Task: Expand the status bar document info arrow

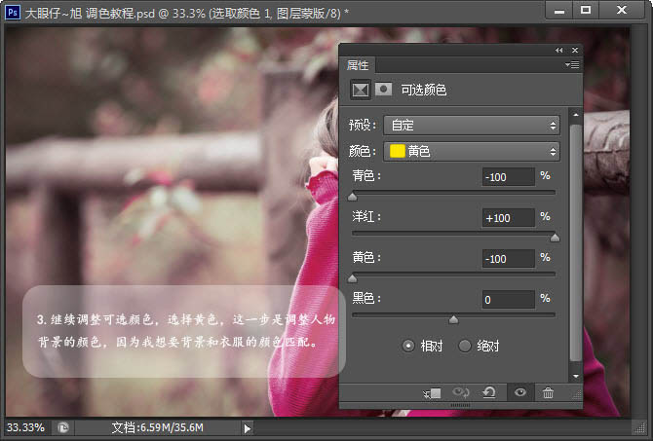Action: 247,427
